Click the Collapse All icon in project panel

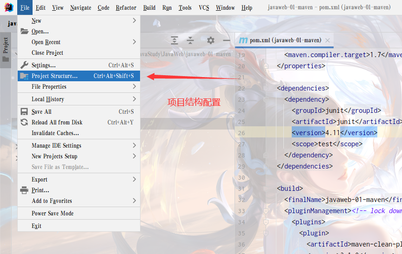pyautogui.click(x=190, y=40)
